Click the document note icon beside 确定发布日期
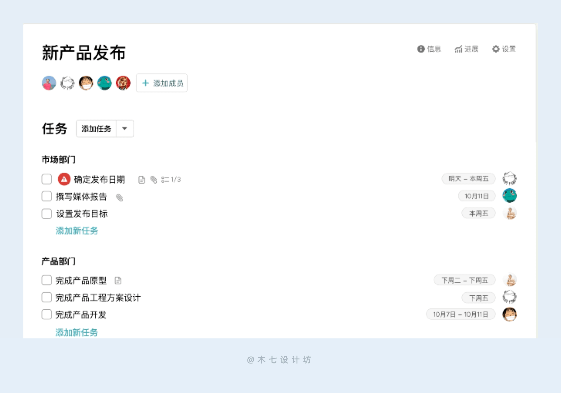Image resolution: width=561 pixels, height=393 pixels. [142, 180]
